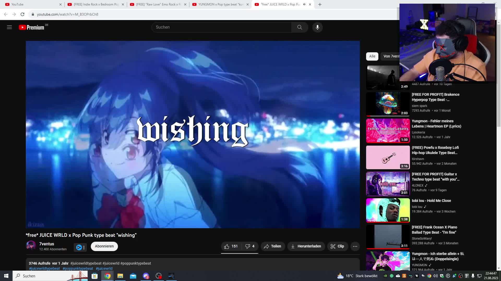Open Frank Ocean X Piano Ballad title
The height and width of the screenshot is (281, 501).
(434, 230)
